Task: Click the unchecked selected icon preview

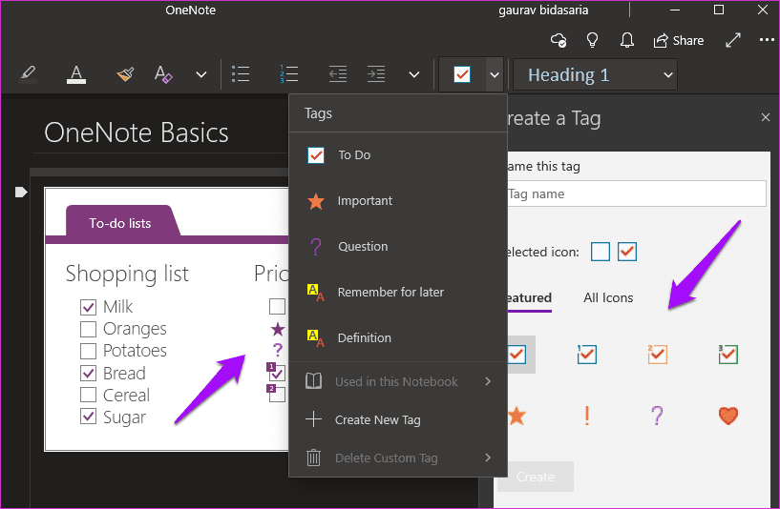Action: coord(601,252)
